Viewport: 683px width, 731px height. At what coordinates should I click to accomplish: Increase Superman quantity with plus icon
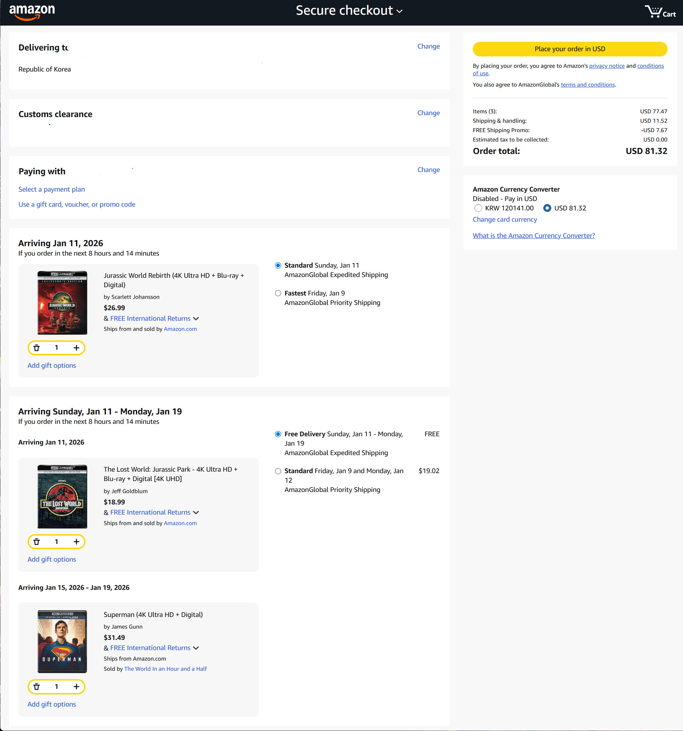[76, 687]
